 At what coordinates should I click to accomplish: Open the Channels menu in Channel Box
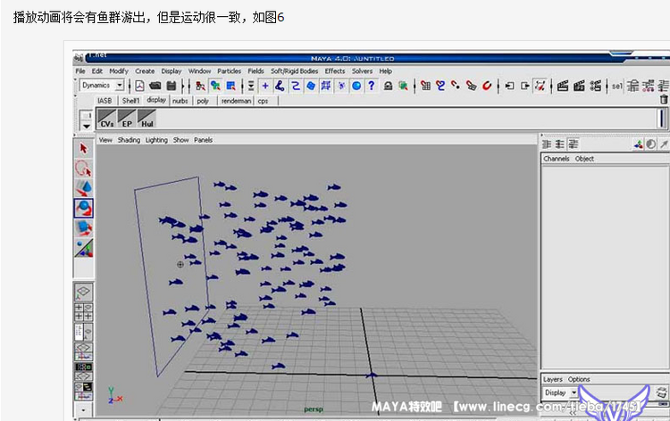click(x=557, y=159)
